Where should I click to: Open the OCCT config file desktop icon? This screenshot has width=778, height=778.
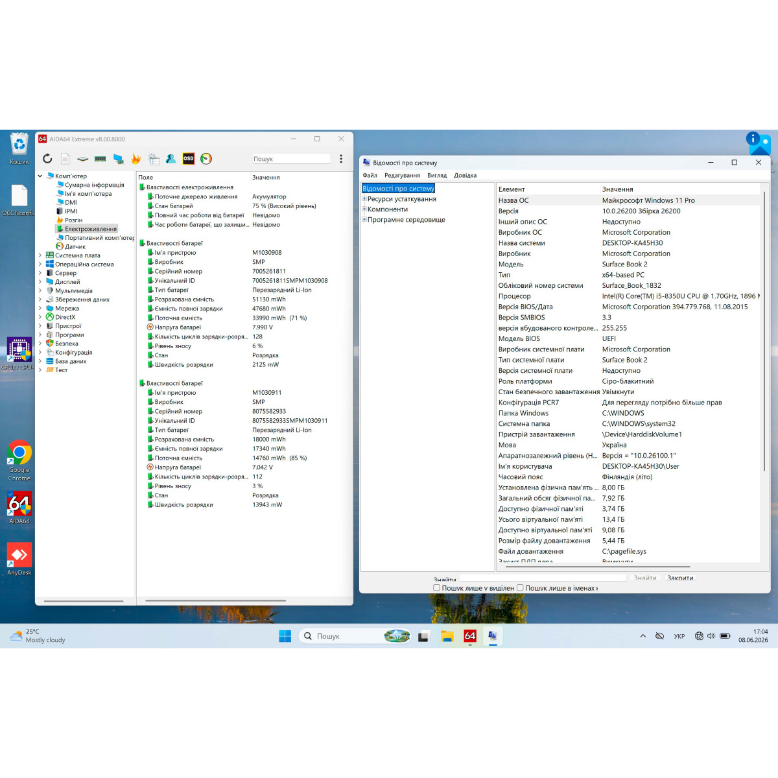click(x=19, y=200)
